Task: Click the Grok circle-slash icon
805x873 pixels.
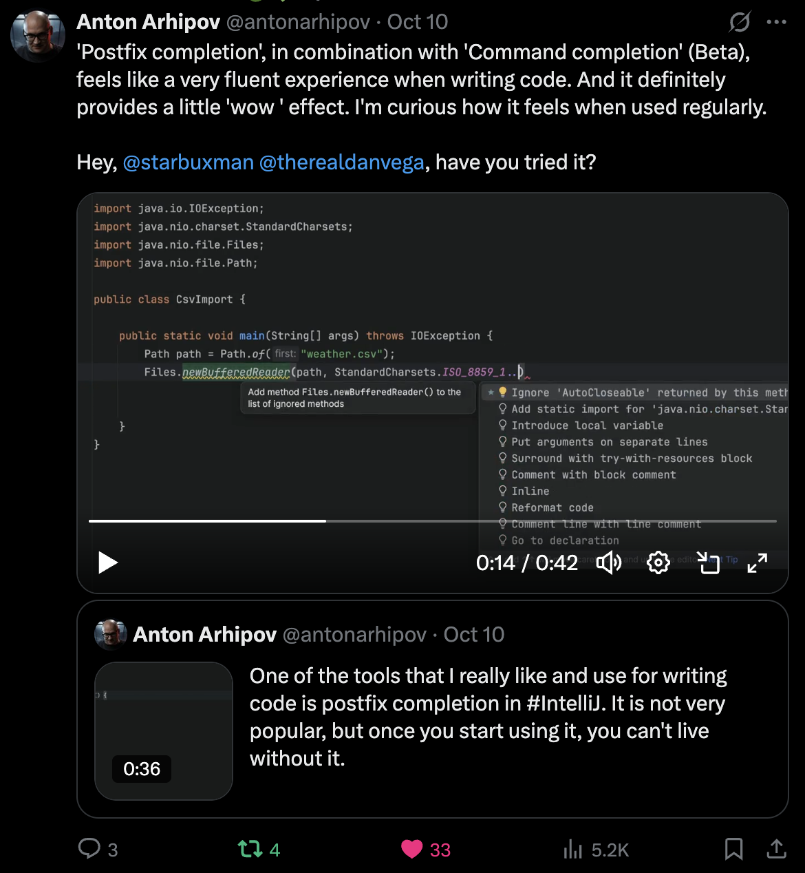Action: pyautogui.click(x=740, y=22)
